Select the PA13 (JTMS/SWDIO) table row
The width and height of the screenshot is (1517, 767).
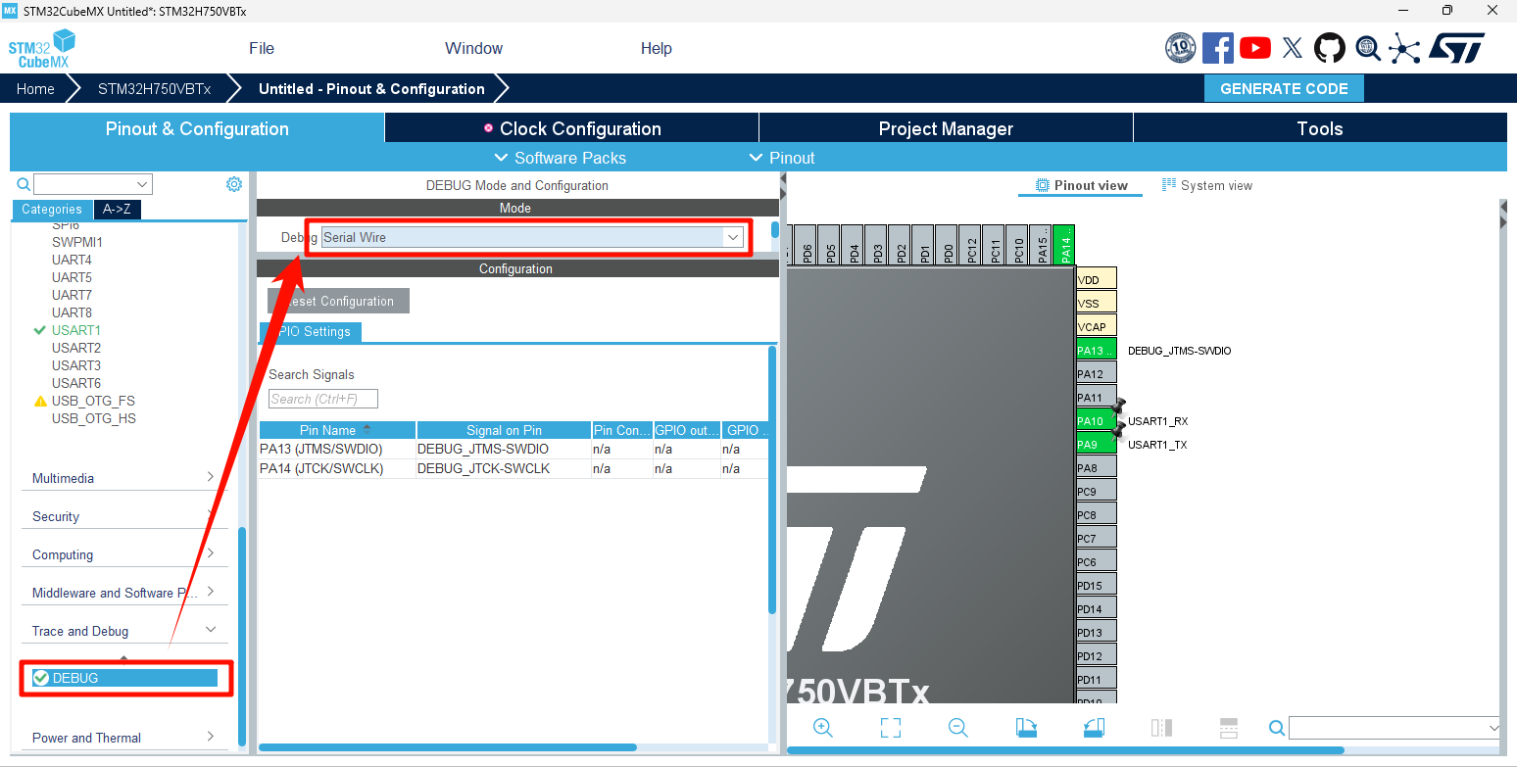coord(514,449)
